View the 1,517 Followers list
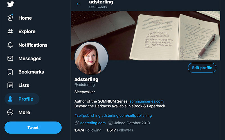 click(120, 130)
